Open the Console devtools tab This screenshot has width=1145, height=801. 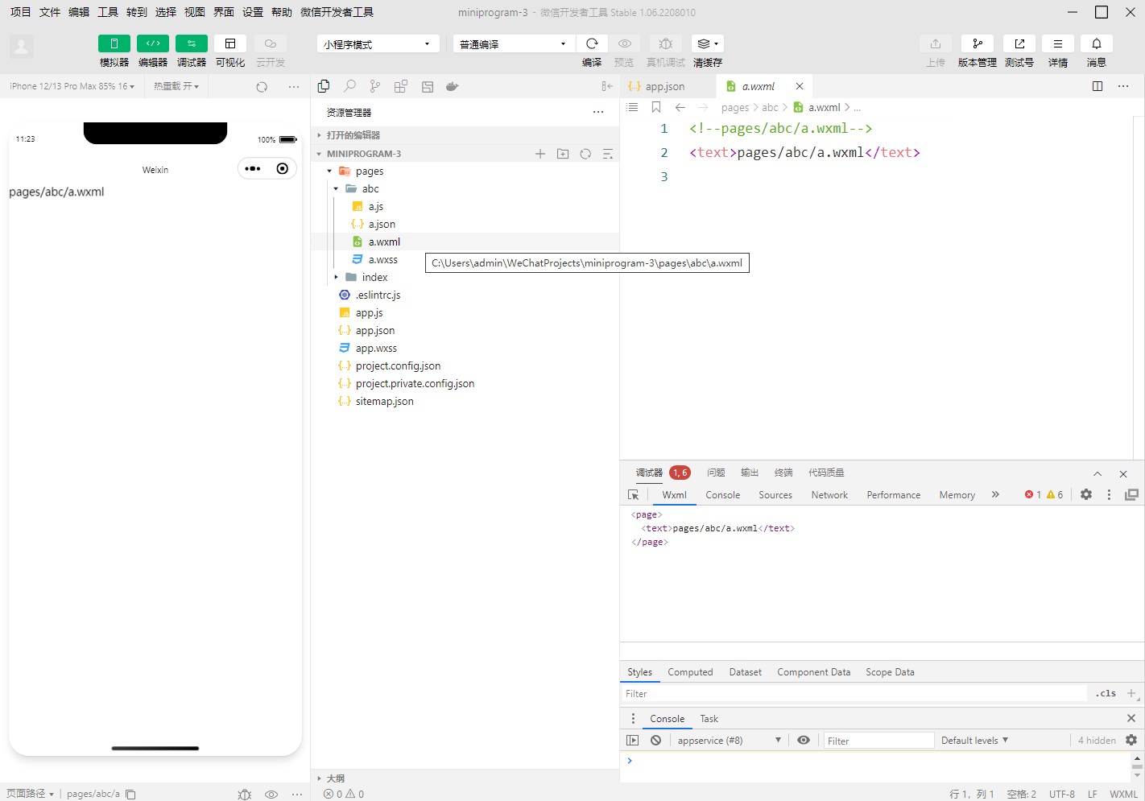(722, 495)
